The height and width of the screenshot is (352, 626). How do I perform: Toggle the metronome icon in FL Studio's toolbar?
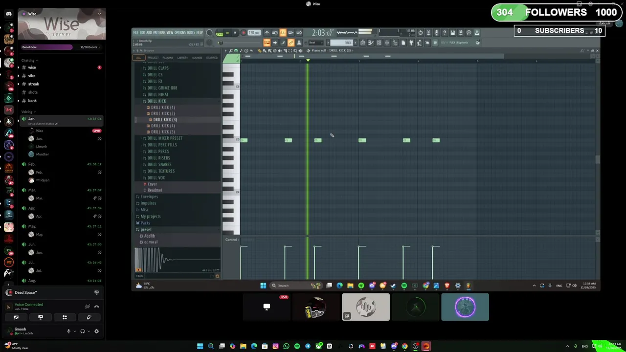267,33
